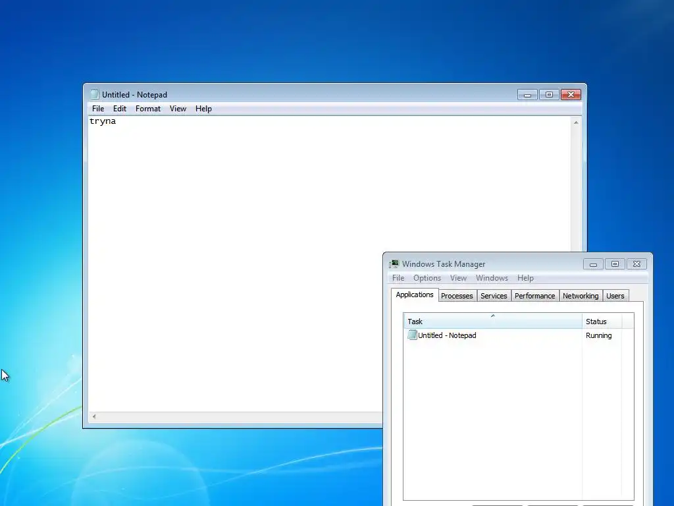Screen dimensions: 674x506
Task: Open the Help menu in Task Manager
Action: (525, 278)
